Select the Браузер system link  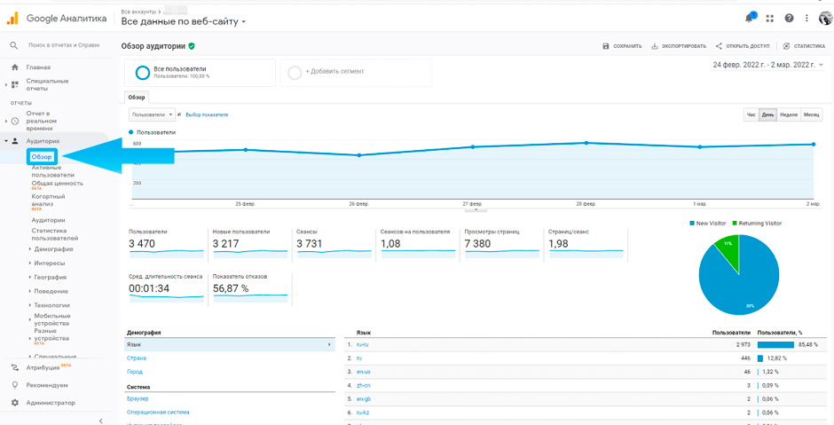(x=138, y=398)
